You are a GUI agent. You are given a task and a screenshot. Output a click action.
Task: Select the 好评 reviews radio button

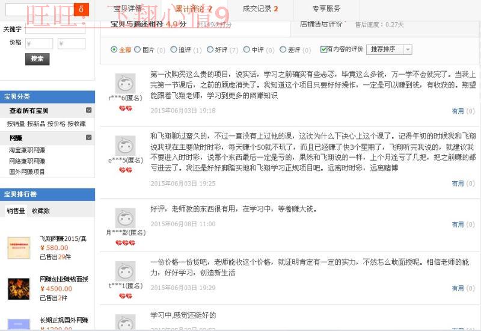pyautogui.click(x=210, y=49)
